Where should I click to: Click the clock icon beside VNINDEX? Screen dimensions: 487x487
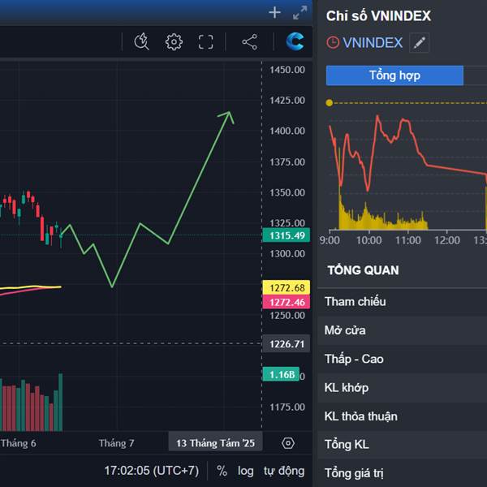pyautogui.click(x=333, y=42)
